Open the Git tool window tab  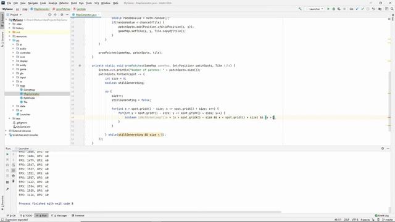coord(11,216)
